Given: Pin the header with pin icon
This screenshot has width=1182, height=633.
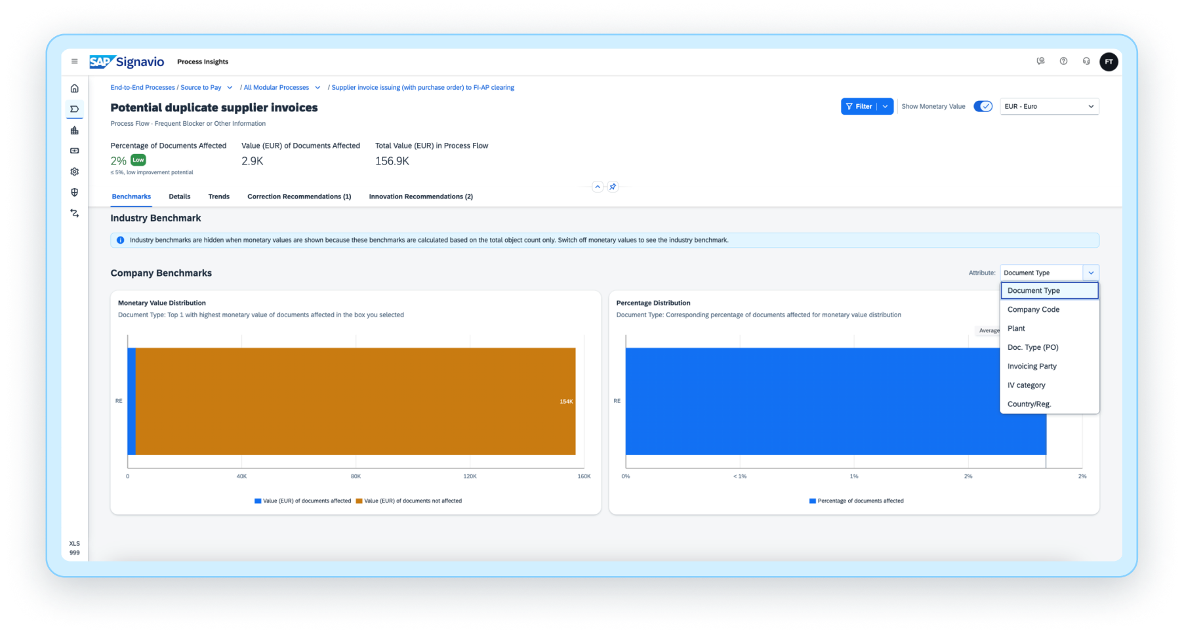Looking at the screenshot, I should click(x=613, y=187).
